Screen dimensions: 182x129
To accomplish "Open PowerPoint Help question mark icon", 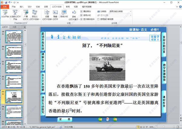I will (x=180, y=7).
